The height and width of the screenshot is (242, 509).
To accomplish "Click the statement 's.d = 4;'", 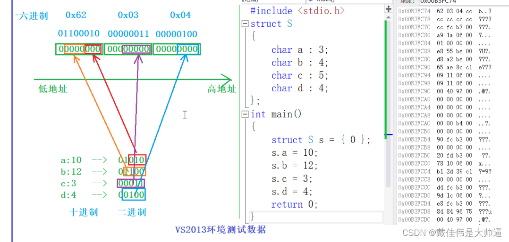I will click(292, 191).
